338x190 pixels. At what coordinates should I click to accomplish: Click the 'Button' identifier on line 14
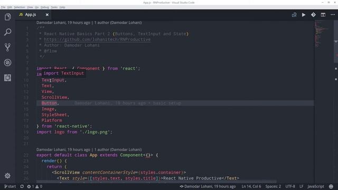pos(49,103)
